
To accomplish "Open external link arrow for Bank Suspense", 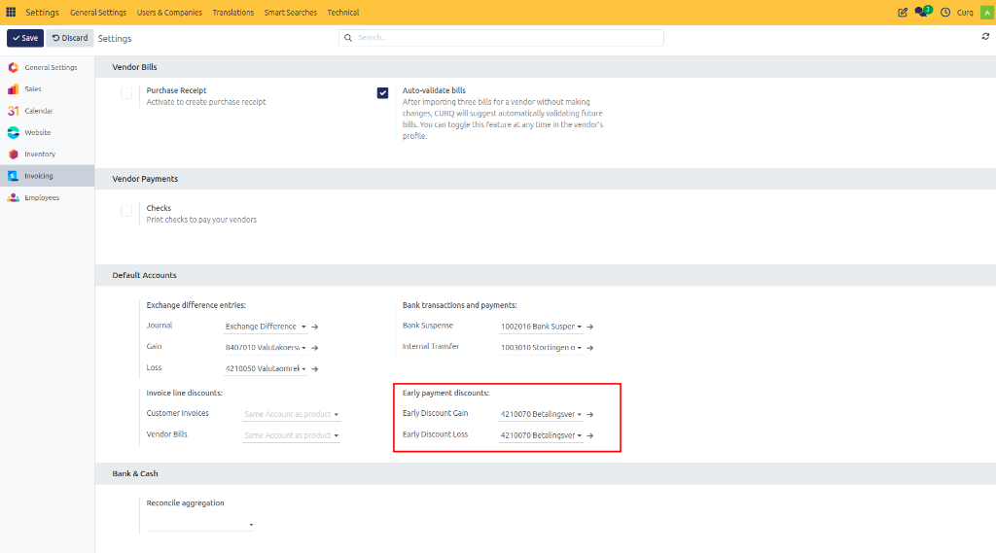I will coord(589,327).
